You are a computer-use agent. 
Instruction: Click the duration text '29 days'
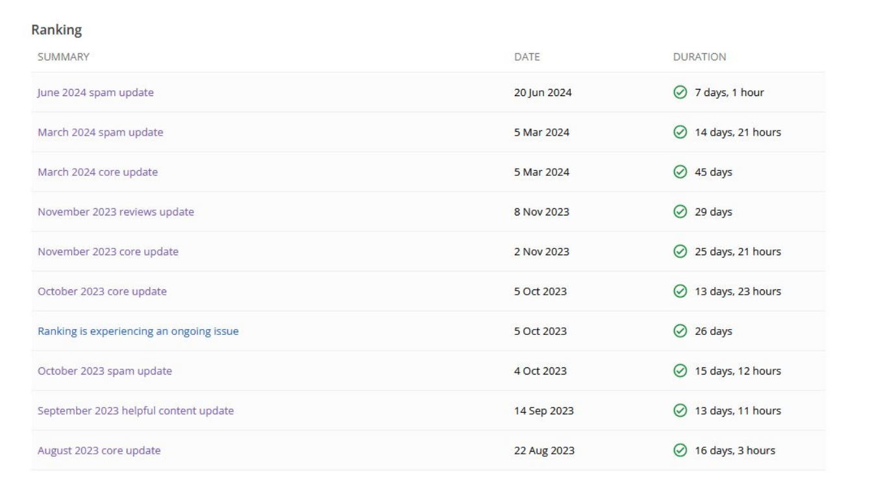click(x=714, y=212)
